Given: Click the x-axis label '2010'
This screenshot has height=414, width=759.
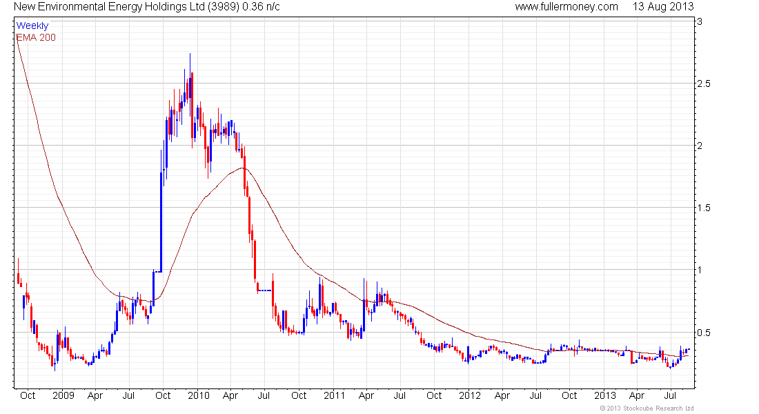Looking at the screenshot, I should 199,395.
